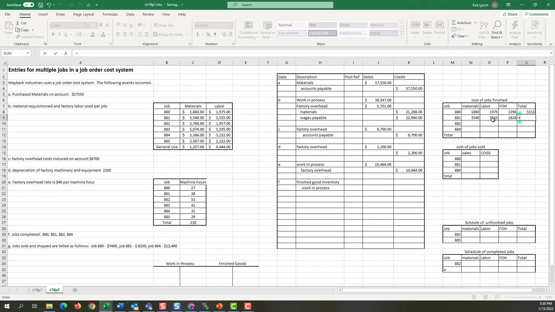555x312 pixels.
Task: Click Merge & Center
Action: (168, 35)
